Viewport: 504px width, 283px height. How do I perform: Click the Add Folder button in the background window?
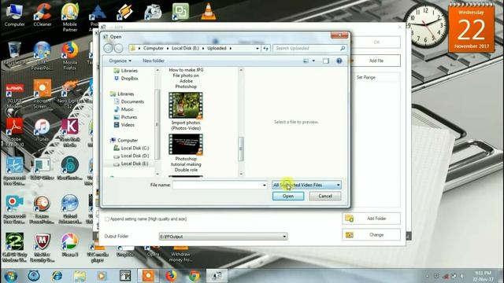coord(371,219)
